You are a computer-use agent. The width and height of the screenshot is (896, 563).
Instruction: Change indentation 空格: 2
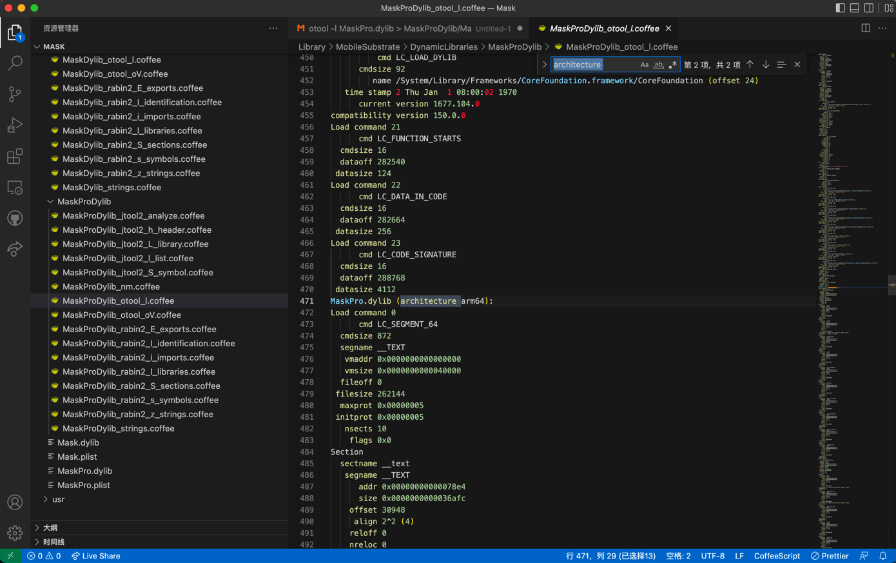coord(678,556)
